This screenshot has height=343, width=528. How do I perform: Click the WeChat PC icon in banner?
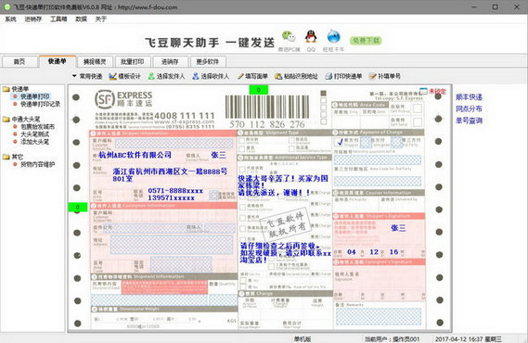coord(289,37)
